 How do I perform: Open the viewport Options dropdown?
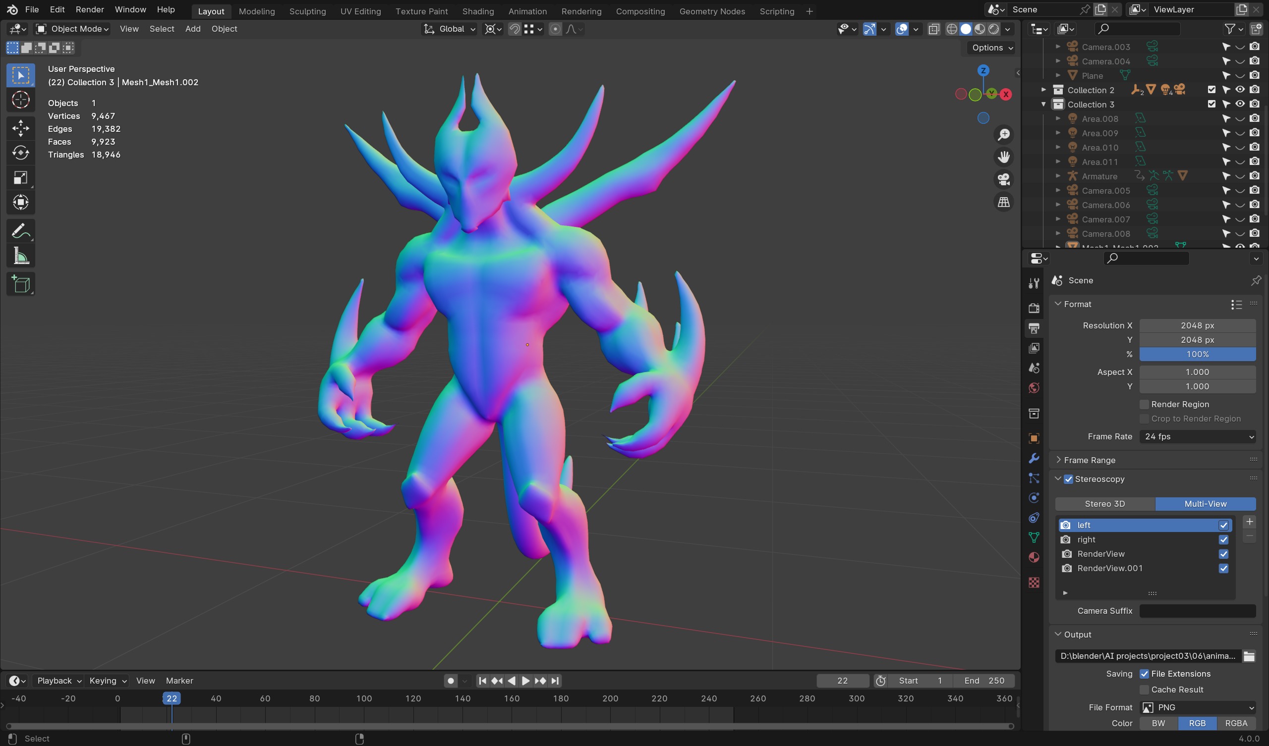click(990, 48)
